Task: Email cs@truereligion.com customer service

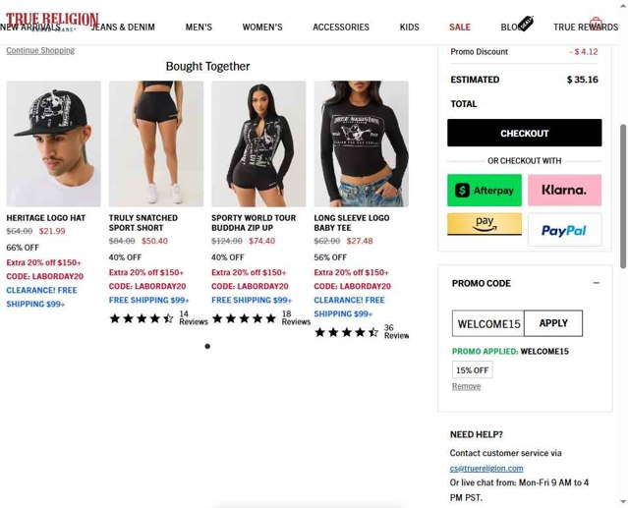Action: [486, 468]
